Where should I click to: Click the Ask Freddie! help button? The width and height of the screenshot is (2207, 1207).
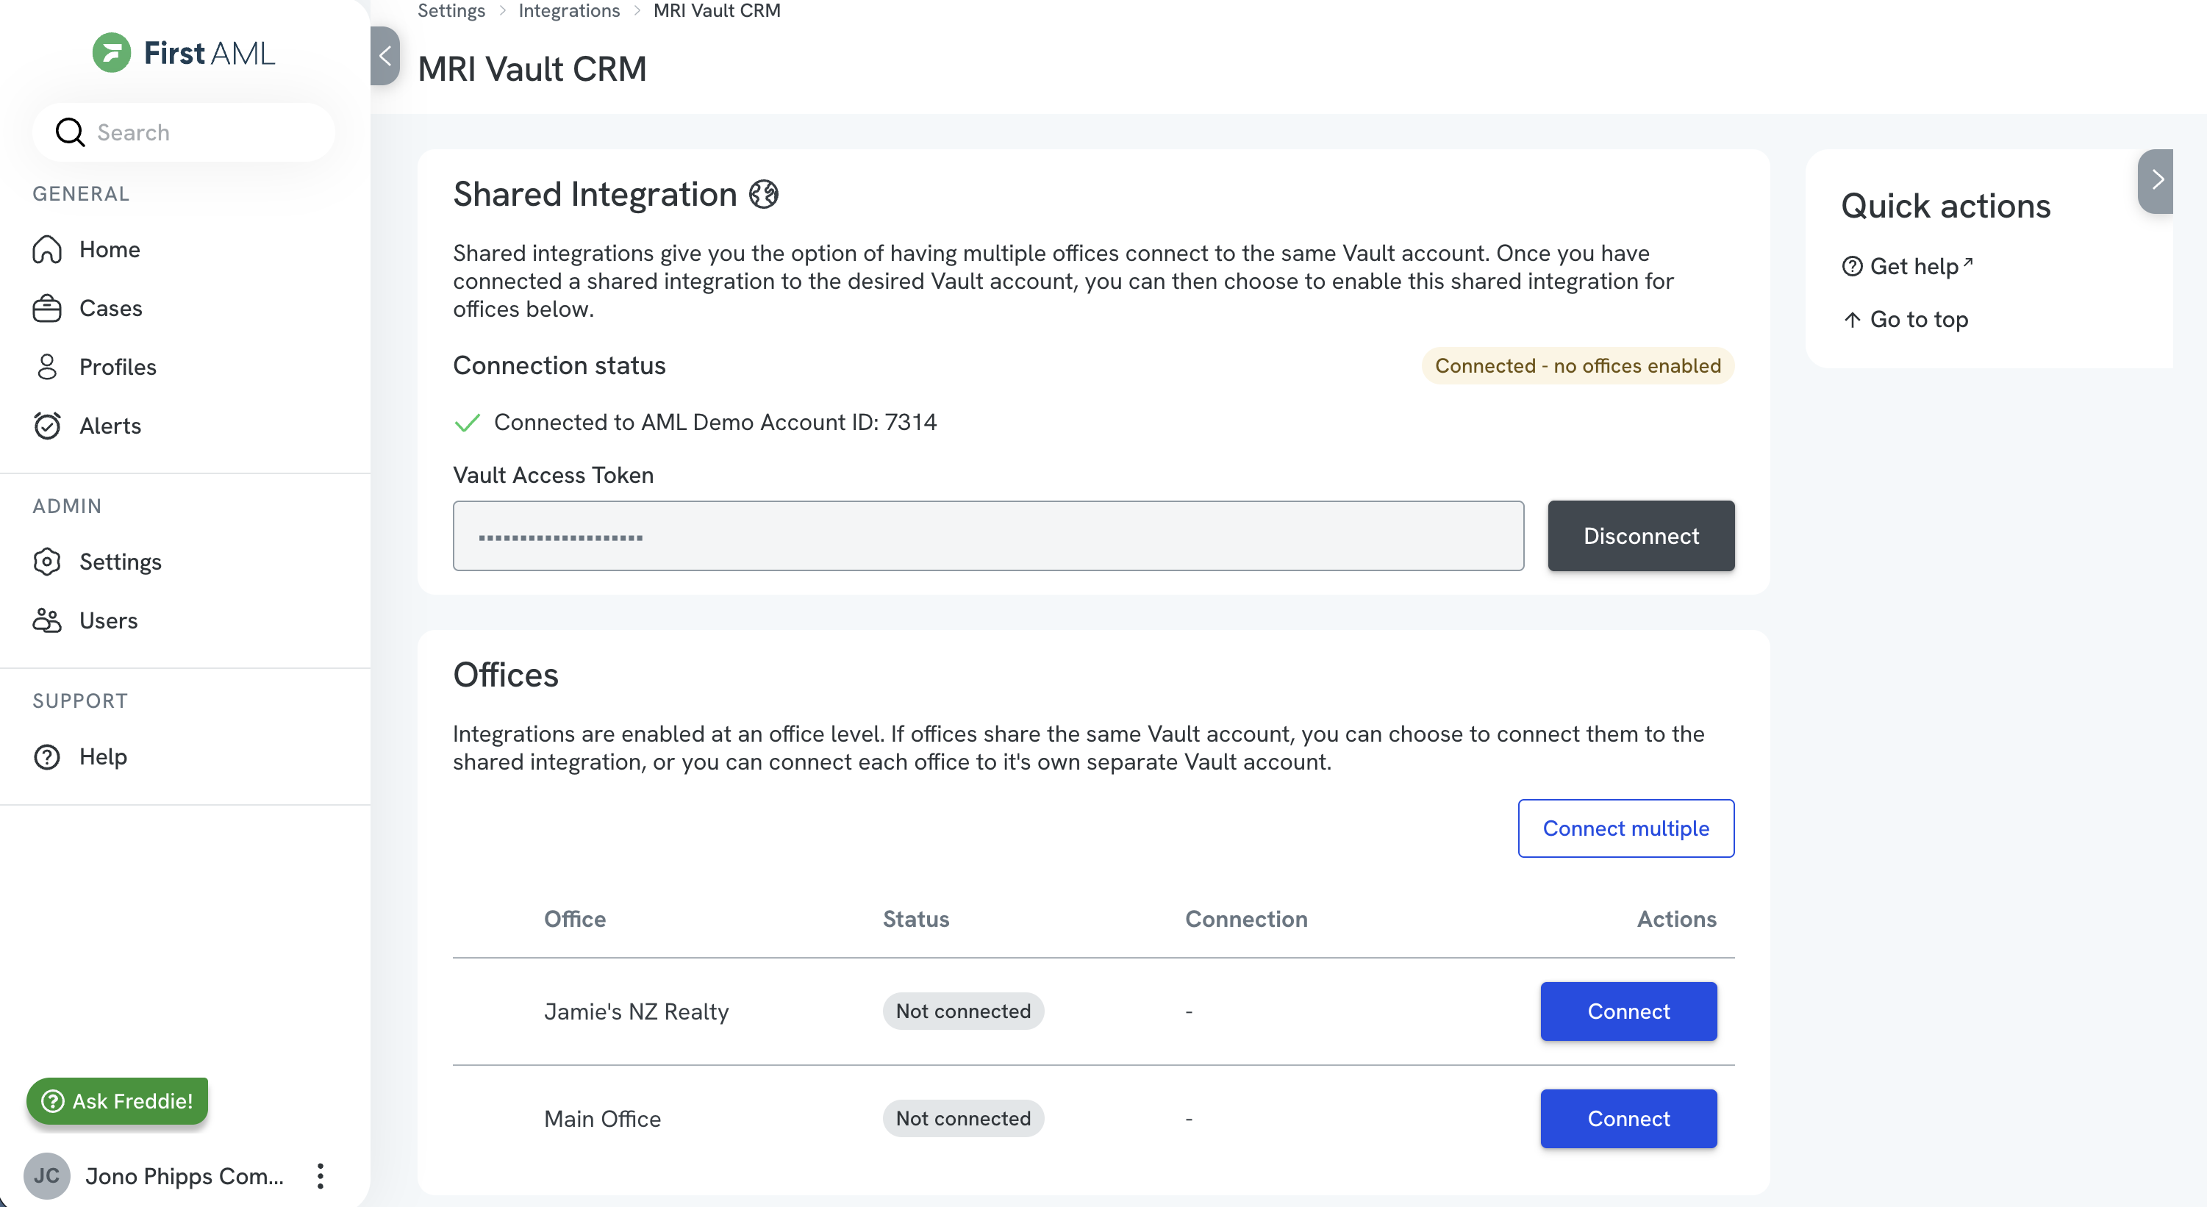[118, 1100]
